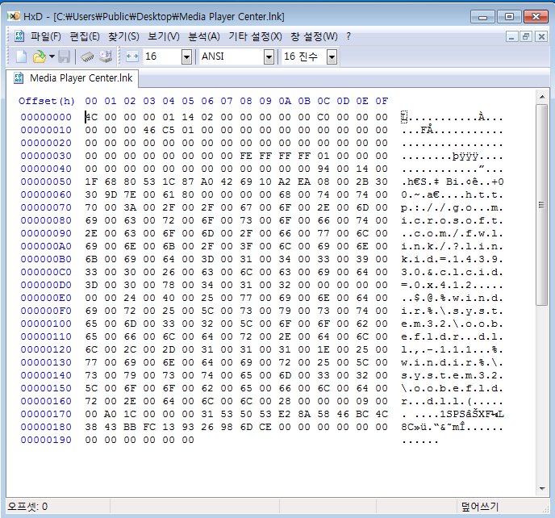This screenshot has height=518, width=555.
Task: Close the inner document window
Action: pyautogui.click(x=541, y=36)
